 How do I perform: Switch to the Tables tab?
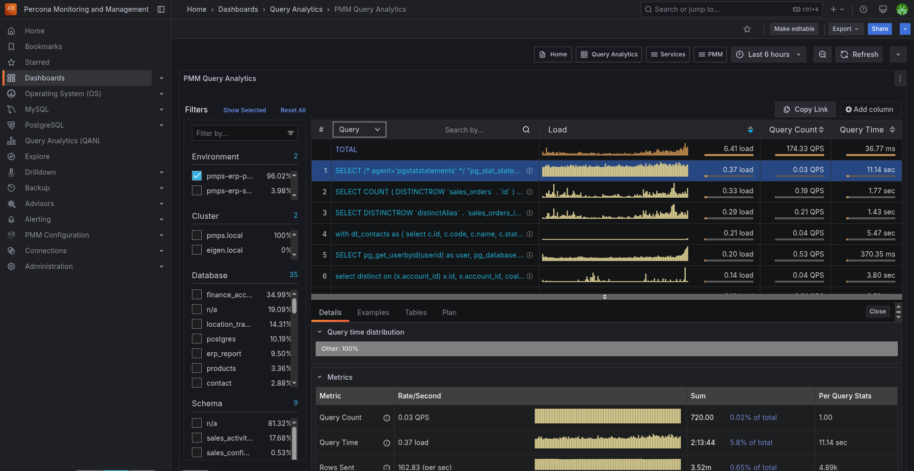(x=416, y=313)
